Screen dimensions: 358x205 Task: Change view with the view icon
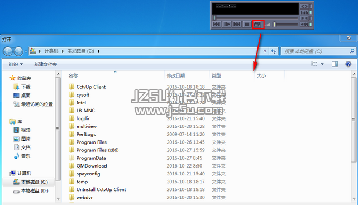click(x=314, y=64)
